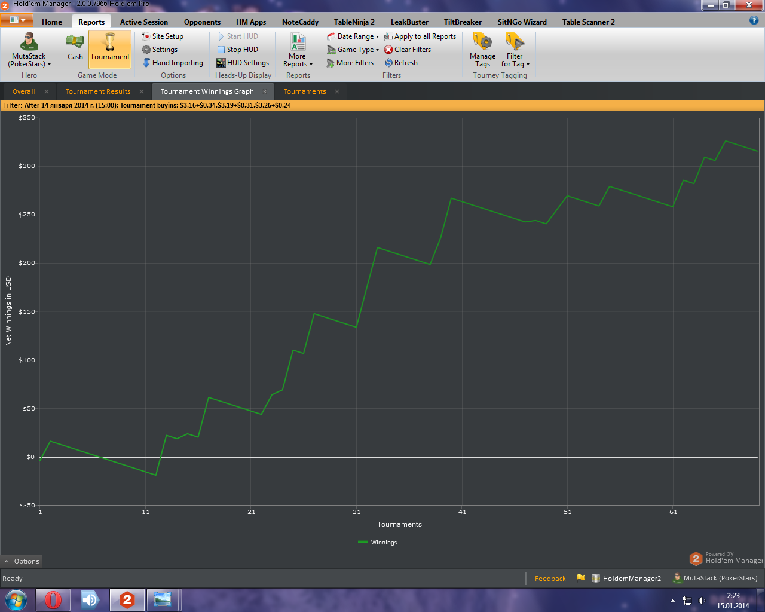The height and width of the screenshot is (612, 765).
Task: Click HoldemManager2 database in status bar
Action: pos(626,579)
